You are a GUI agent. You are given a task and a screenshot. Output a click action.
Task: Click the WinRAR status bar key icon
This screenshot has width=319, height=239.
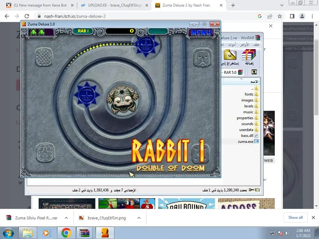(251, 190)
